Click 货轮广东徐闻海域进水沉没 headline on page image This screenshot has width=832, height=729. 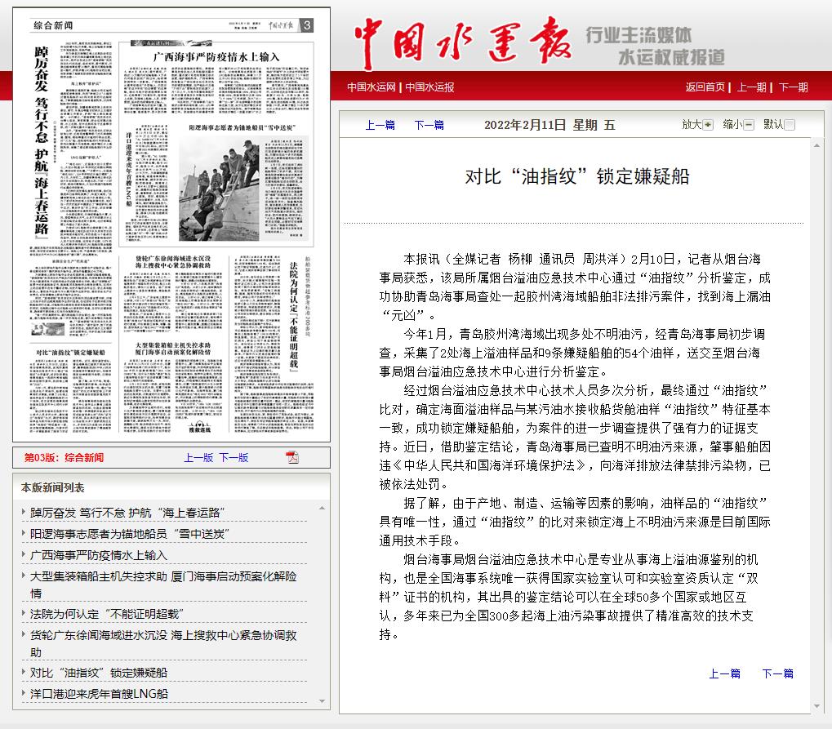[173, 261]
